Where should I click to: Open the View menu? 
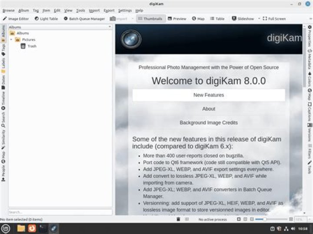[68, 10]
